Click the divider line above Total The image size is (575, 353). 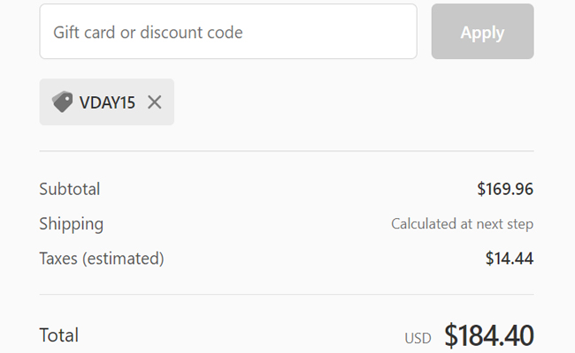[x=287, y=294]
